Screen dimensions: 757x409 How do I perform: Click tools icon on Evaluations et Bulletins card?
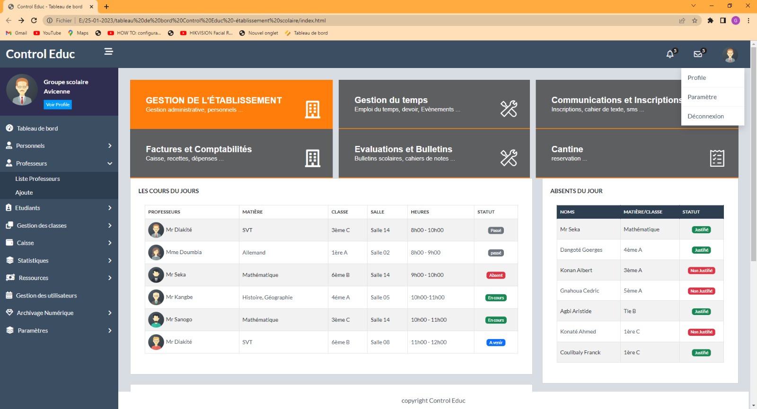[x=509, y=158]
